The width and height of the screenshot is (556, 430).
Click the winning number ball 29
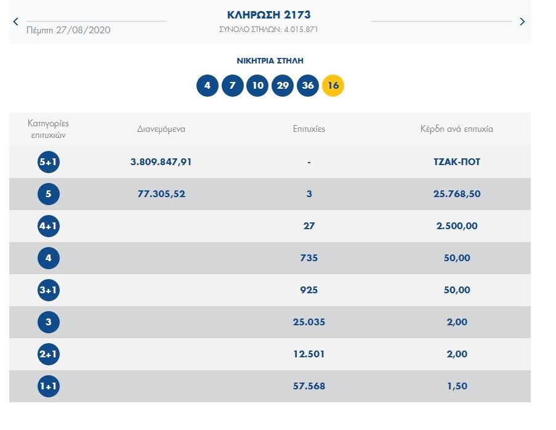(x=283, y=86)
